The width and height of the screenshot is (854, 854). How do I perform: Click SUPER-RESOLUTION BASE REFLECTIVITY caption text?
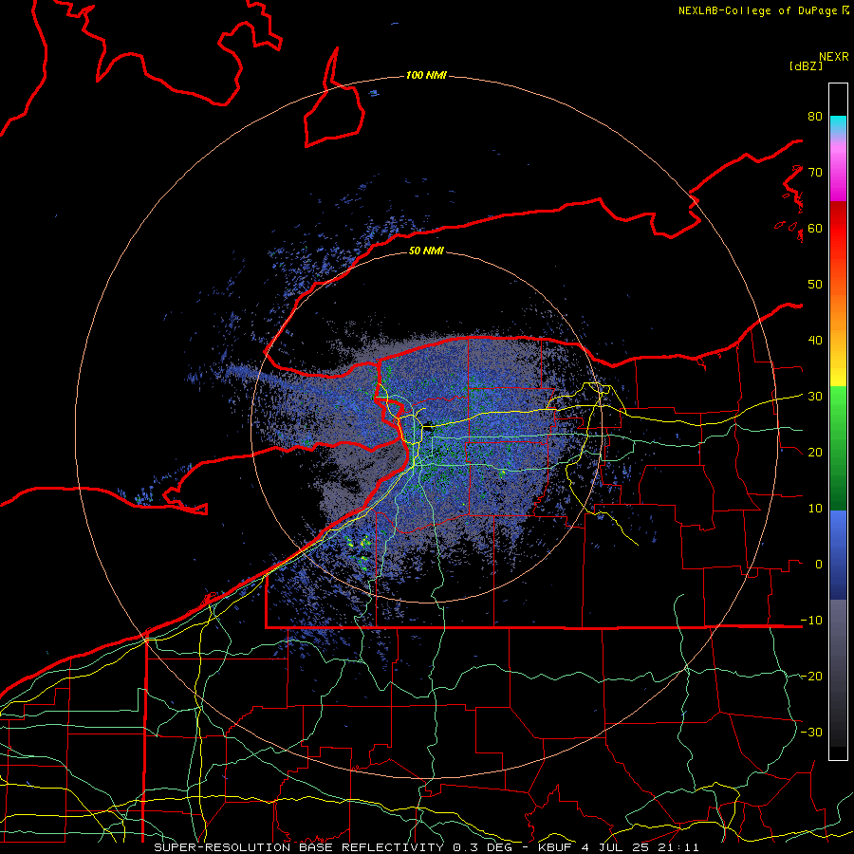tap(299, 847)
